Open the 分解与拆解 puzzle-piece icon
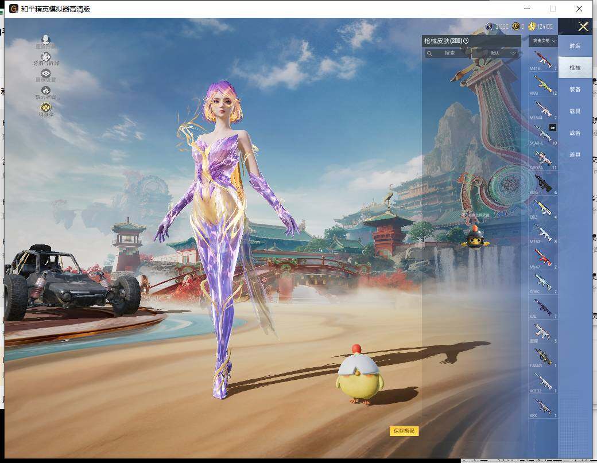Viewport: 597px width, 463px height. point(46,58)
